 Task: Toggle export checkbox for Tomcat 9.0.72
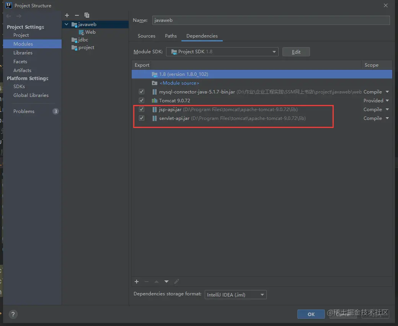141,101
